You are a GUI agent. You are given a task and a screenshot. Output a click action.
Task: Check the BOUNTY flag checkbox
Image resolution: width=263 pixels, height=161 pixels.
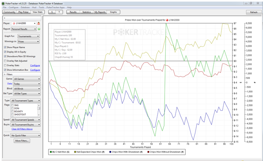point(12,111)
